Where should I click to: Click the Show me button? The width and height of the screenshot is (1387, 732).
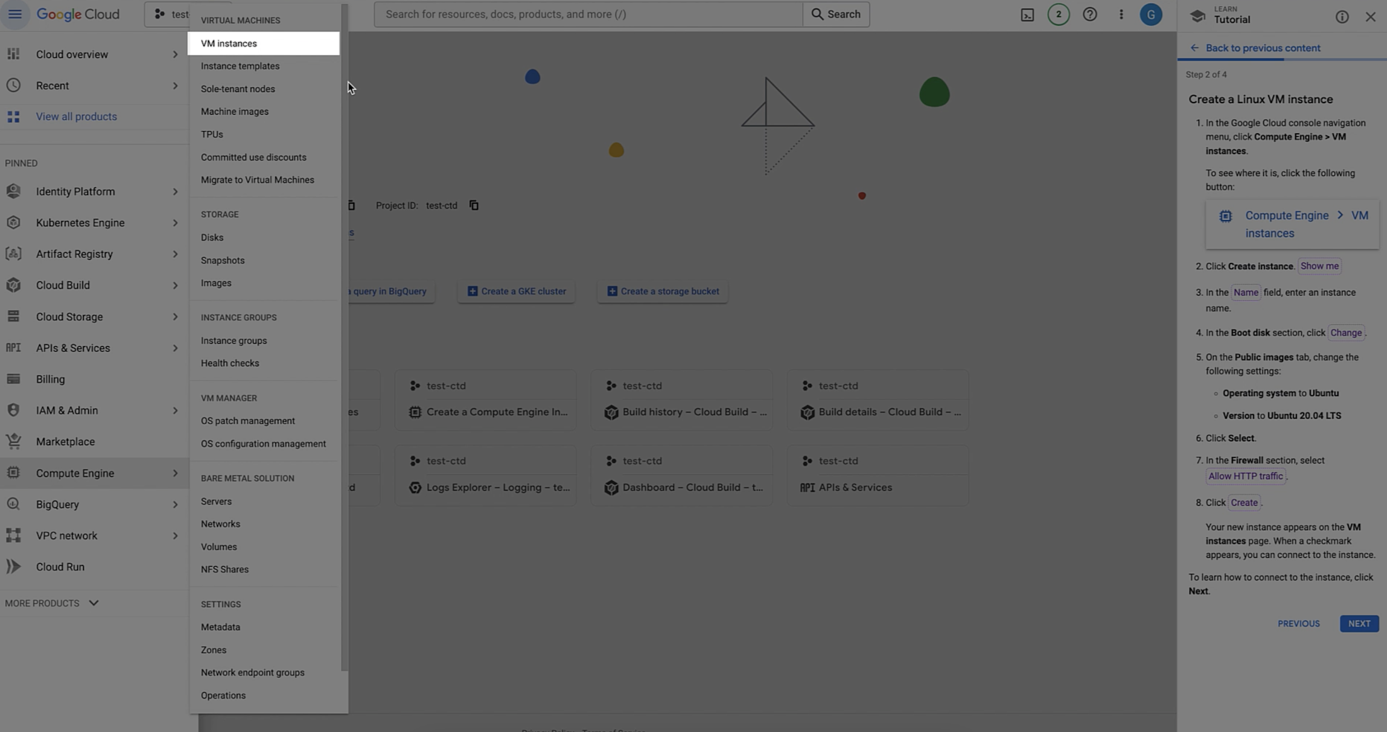pyautogui.click(x=1319, y=266)
